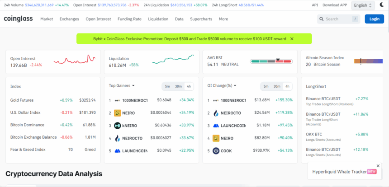
Task: Open the Market menu
Action: (47, 19)
